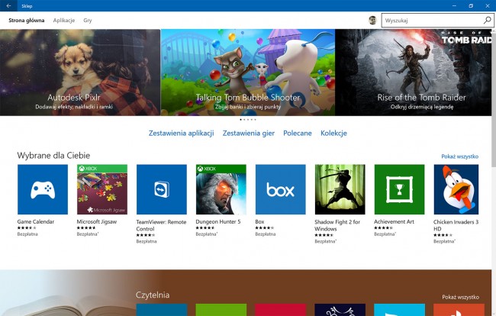496x316 pixels.
Task: Open Microsoft Jigsaw app tile
Action: point(101,189)
